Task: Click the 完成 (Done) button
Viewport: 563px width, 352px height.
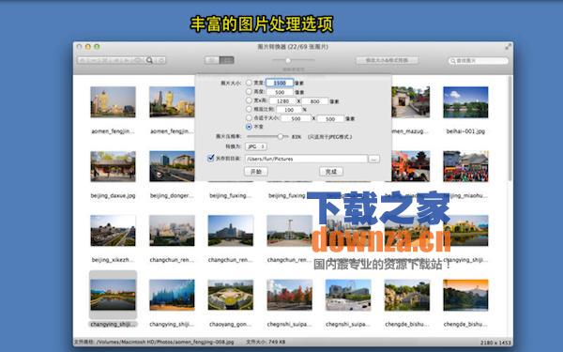Action: click(x=331, y=172)
